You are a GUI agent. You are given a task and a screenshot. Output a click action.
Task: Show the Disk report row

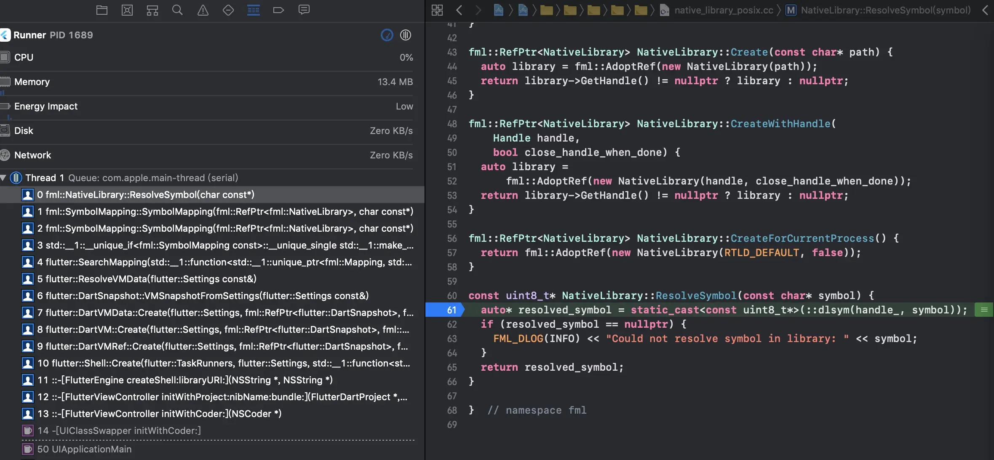[x=206, y=131]
